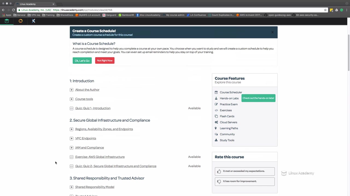This screenshot has width=350, height=196.
Task: Click the calendar icon for Course Scheduler
Action: tap(216, 92)
